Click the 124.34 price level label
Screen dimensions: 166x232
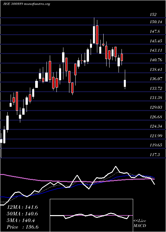[x=156, y=126]
